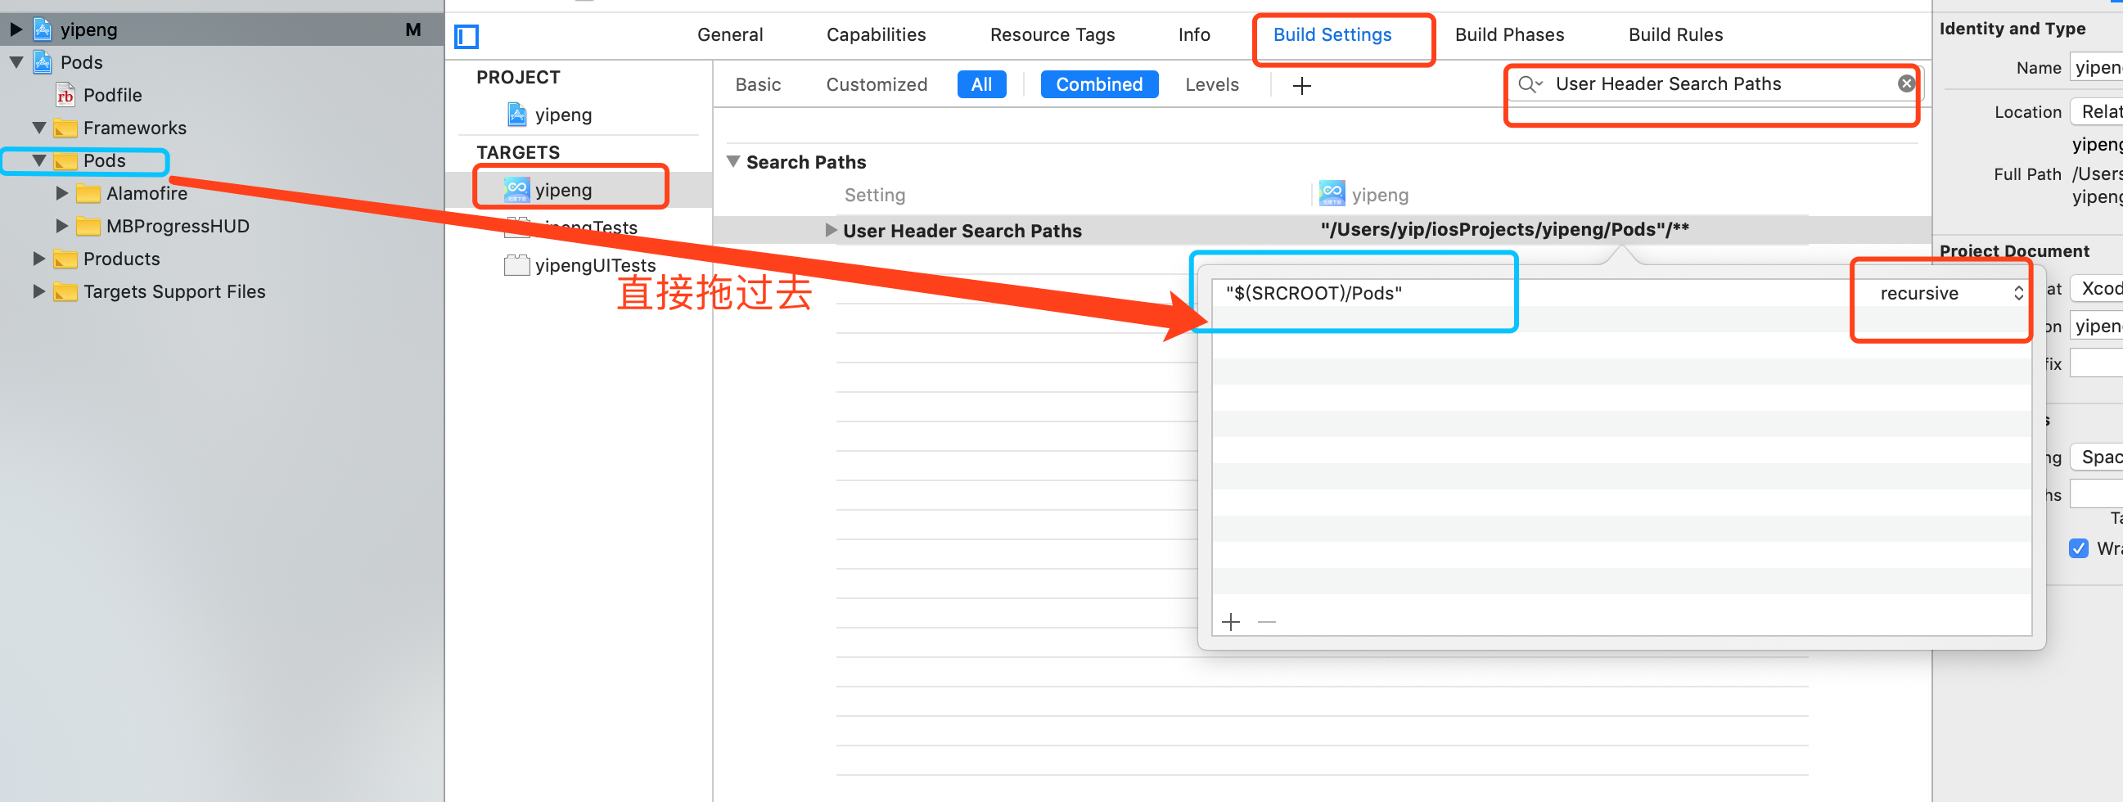Screen dimensions: 2123x802
Task: Select the yipengUITests target
Action: (595, 265)
